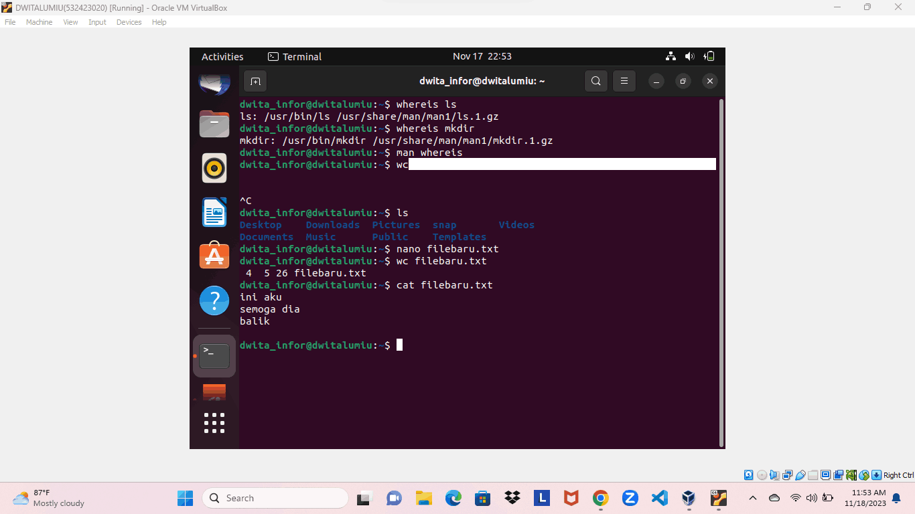
Task: Open VirtualBox Help menu
Action: coord(159,22)
